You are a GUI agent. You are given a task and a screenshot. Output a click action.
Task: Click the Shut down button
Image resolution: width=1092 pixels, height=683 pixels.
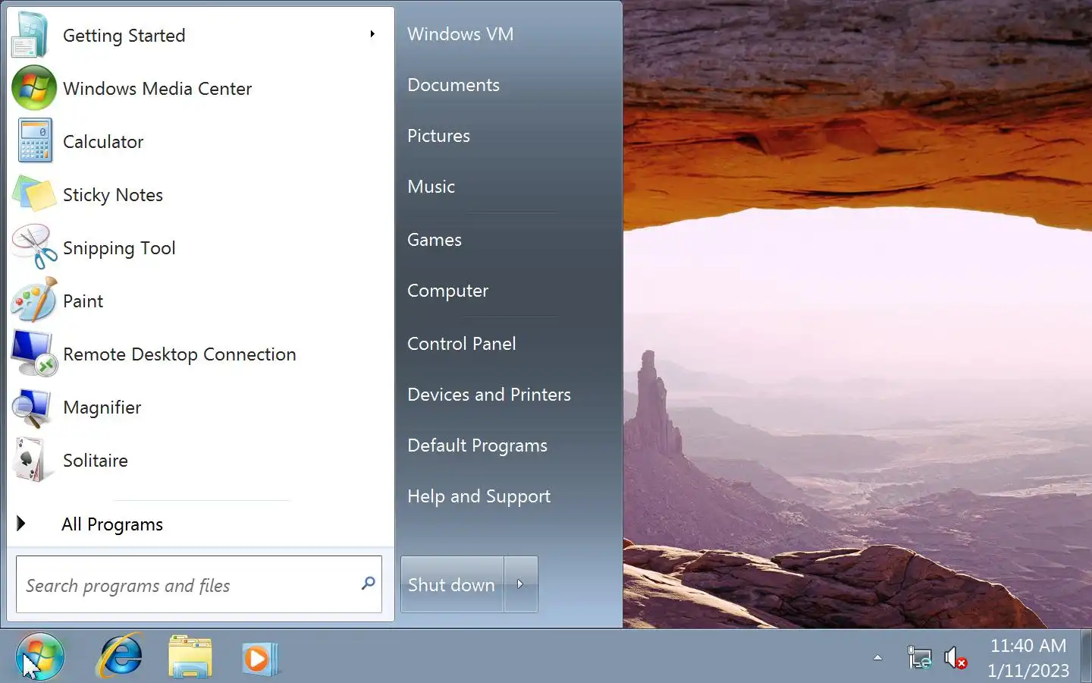click(452, 584)
